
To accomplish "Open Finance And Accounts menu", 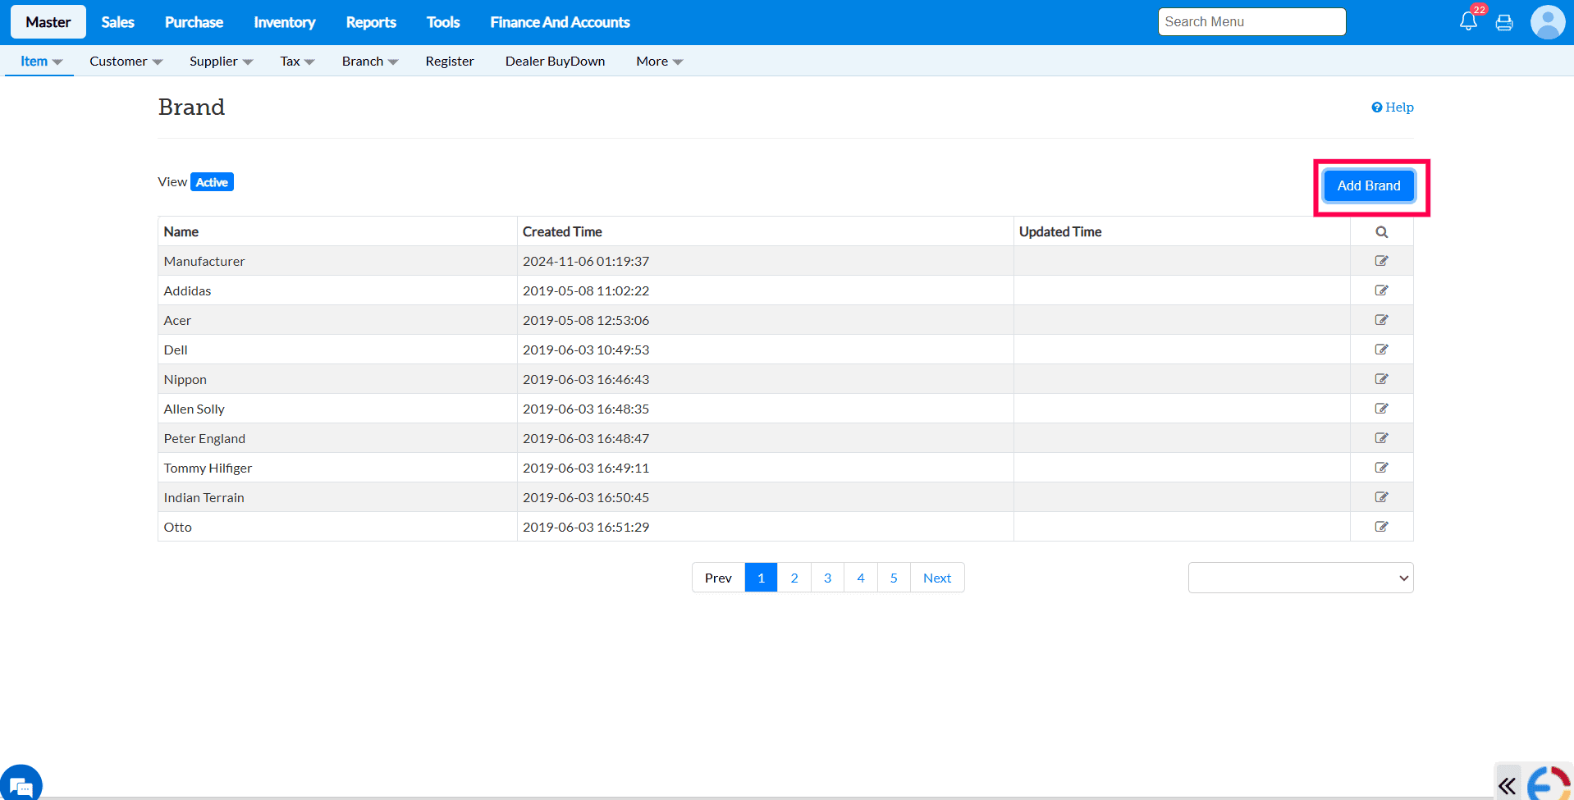I will [560, 22].
